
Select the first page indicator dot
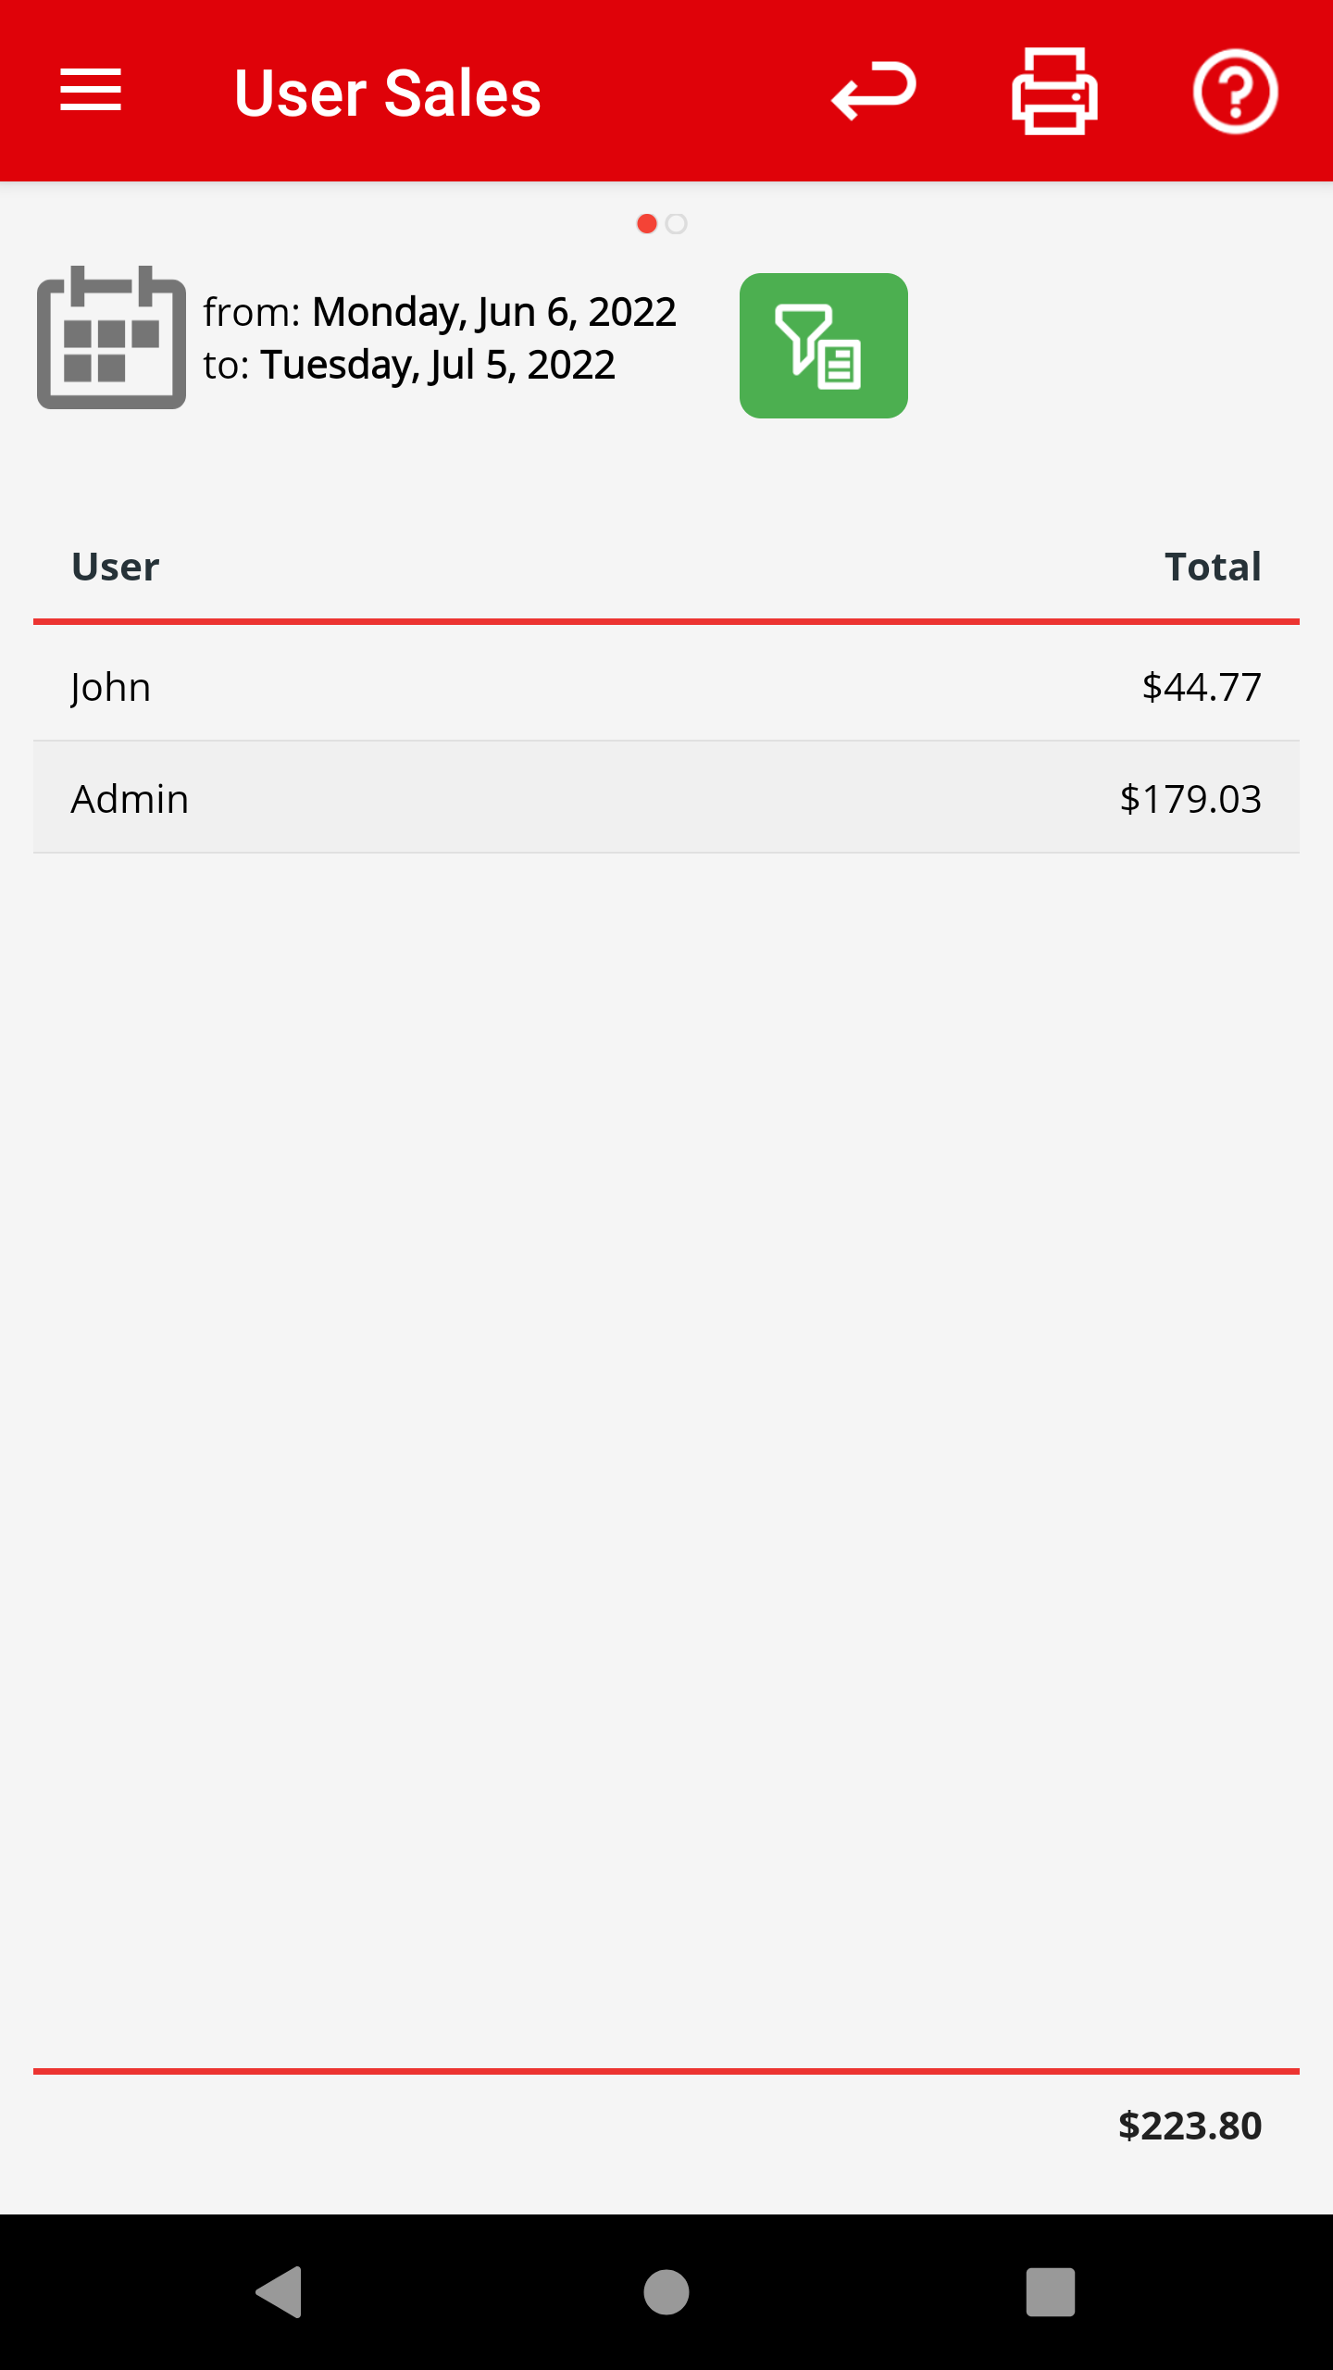(x=647, y=224)
